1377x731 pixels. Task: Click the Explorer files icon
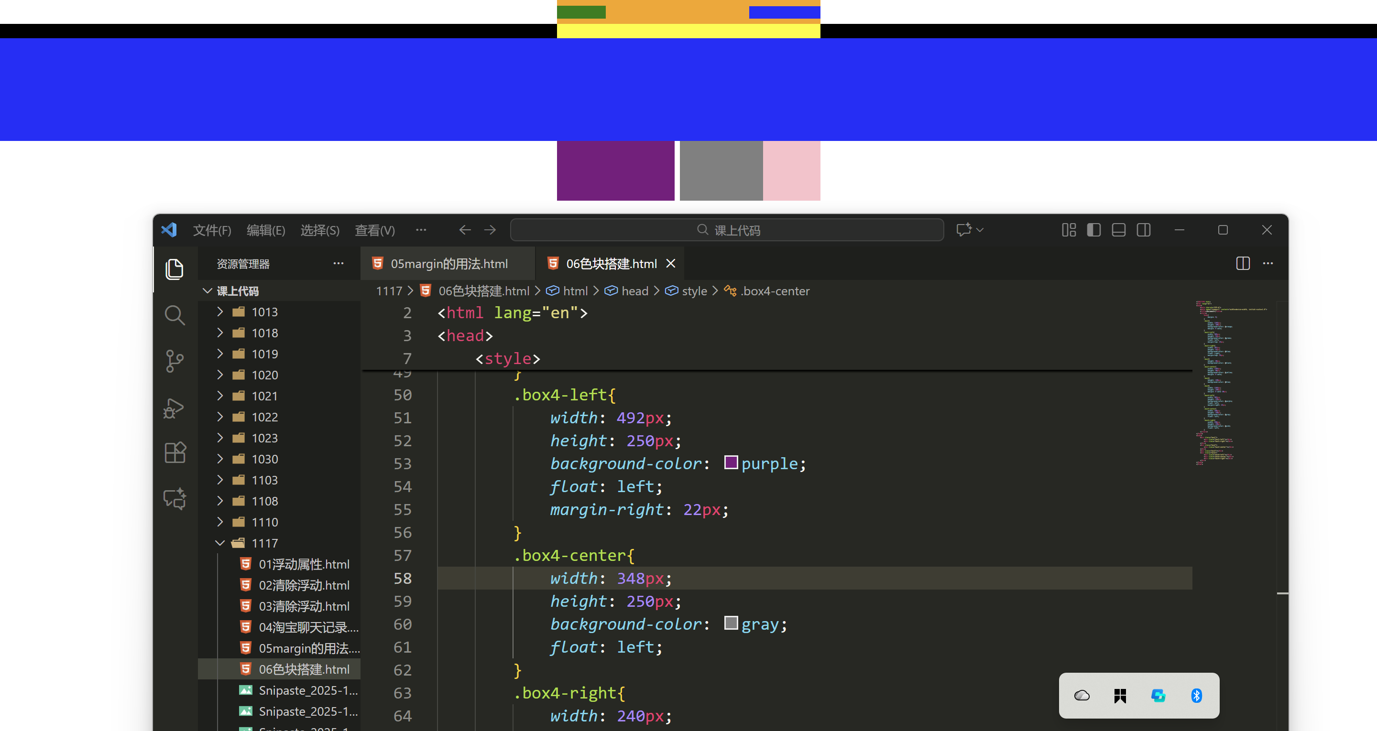click(174, 269)
